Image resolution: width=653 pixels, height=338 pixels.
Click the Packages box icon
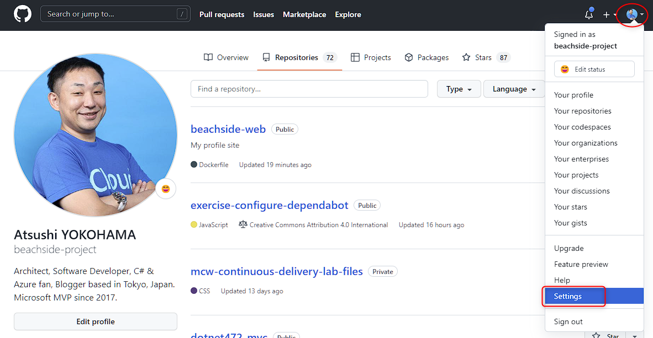tap(409, 57)
